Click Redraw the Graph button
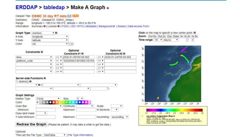240x137 pixels. pyautogui.click(x=31, y=124)
